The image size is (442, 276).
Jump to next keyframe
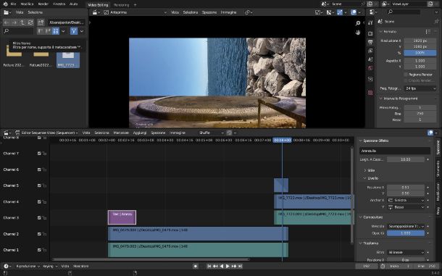pyautogui.click(x=234, y=266)
